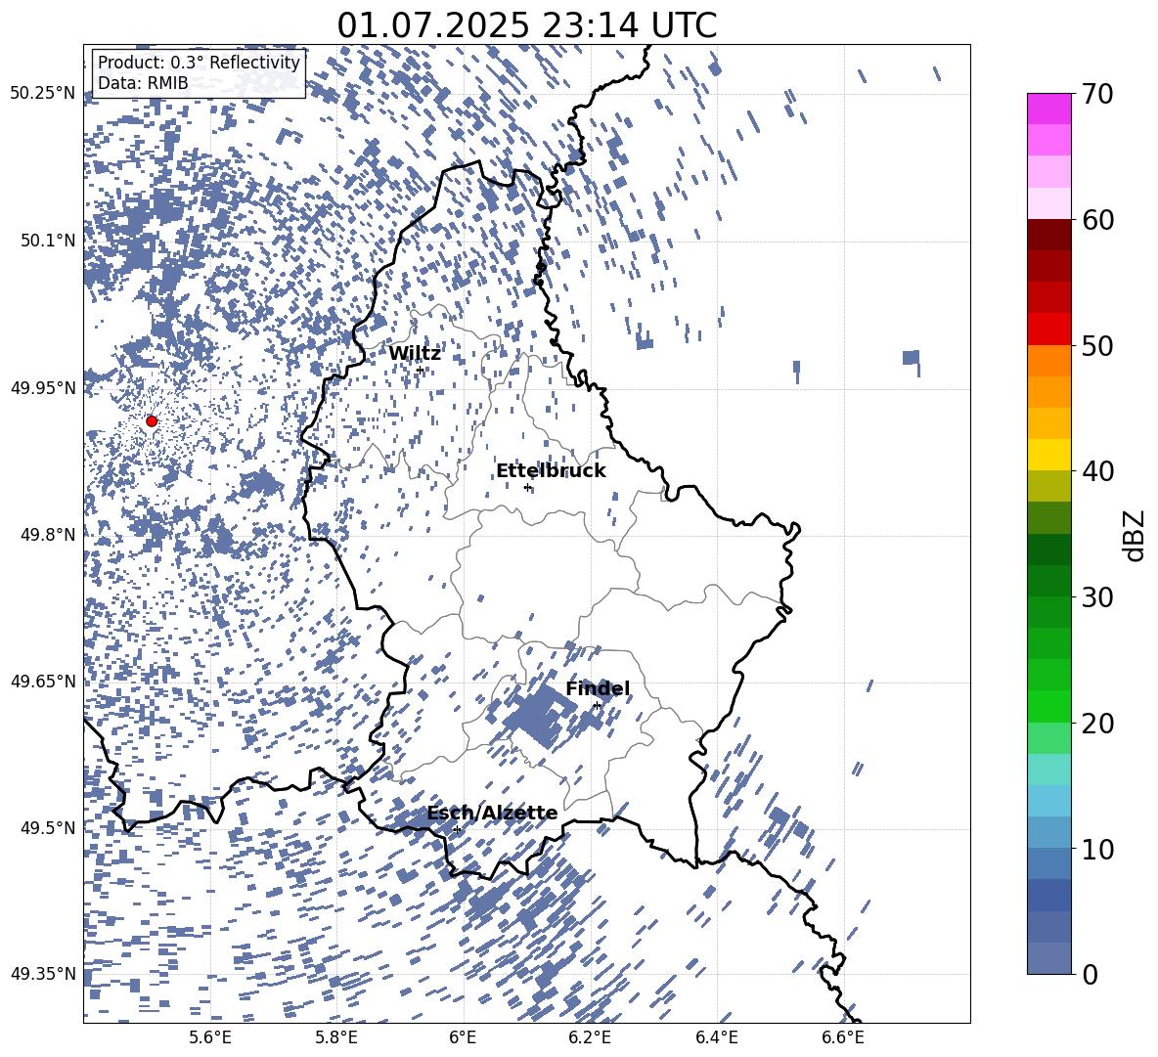1158x1057 pixels.
Task: Click the 6.4°E longitude tick label
Action: pyautogui.click(x=716, y=1037)
